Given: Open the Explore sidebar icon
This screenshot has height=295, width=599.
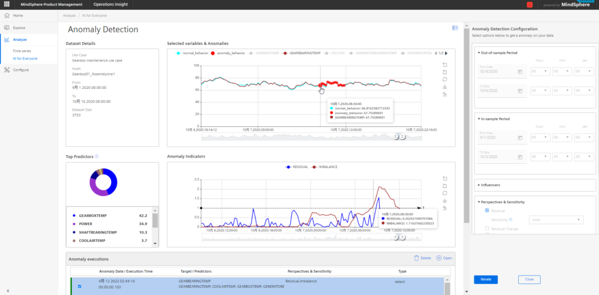Looking at the screenshot, I should pyautogui.click(x=6, y=28).
